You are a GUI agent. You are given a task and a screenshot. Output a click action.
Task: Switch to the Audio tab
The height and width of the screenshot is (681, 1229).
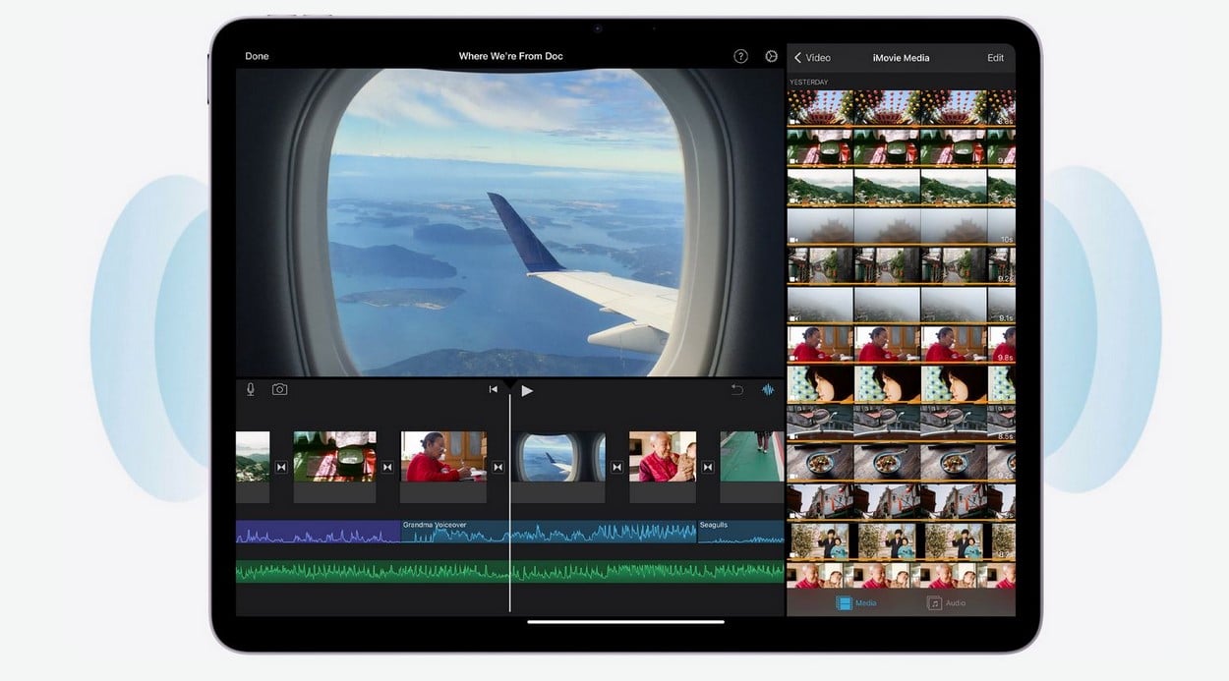(x=946, y=602)
